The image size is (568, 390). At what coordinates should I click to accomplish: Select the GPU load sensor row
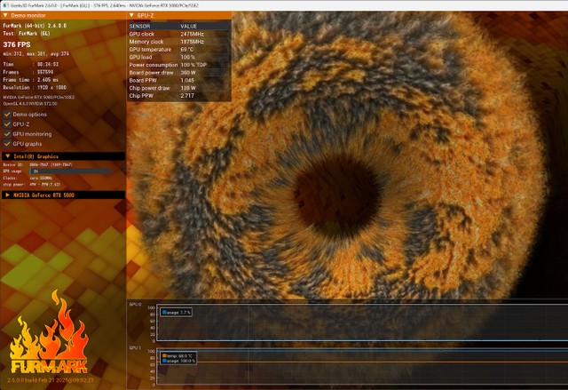179,57
